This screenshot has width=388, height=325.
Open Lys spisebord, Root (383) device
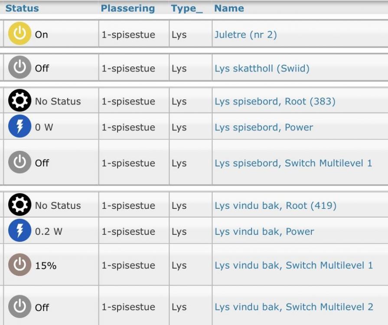(x=275, y=101)
